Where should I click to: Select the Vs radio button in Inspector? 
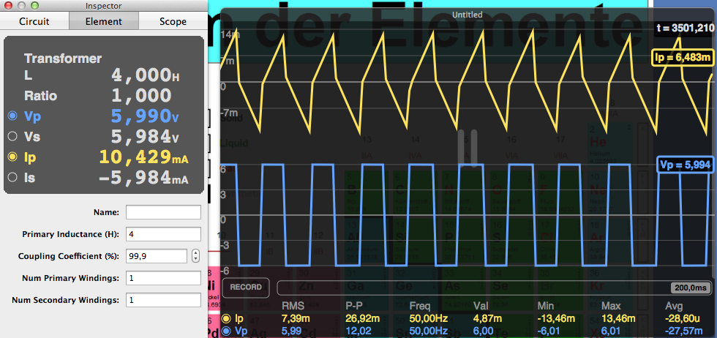[12, 136]
